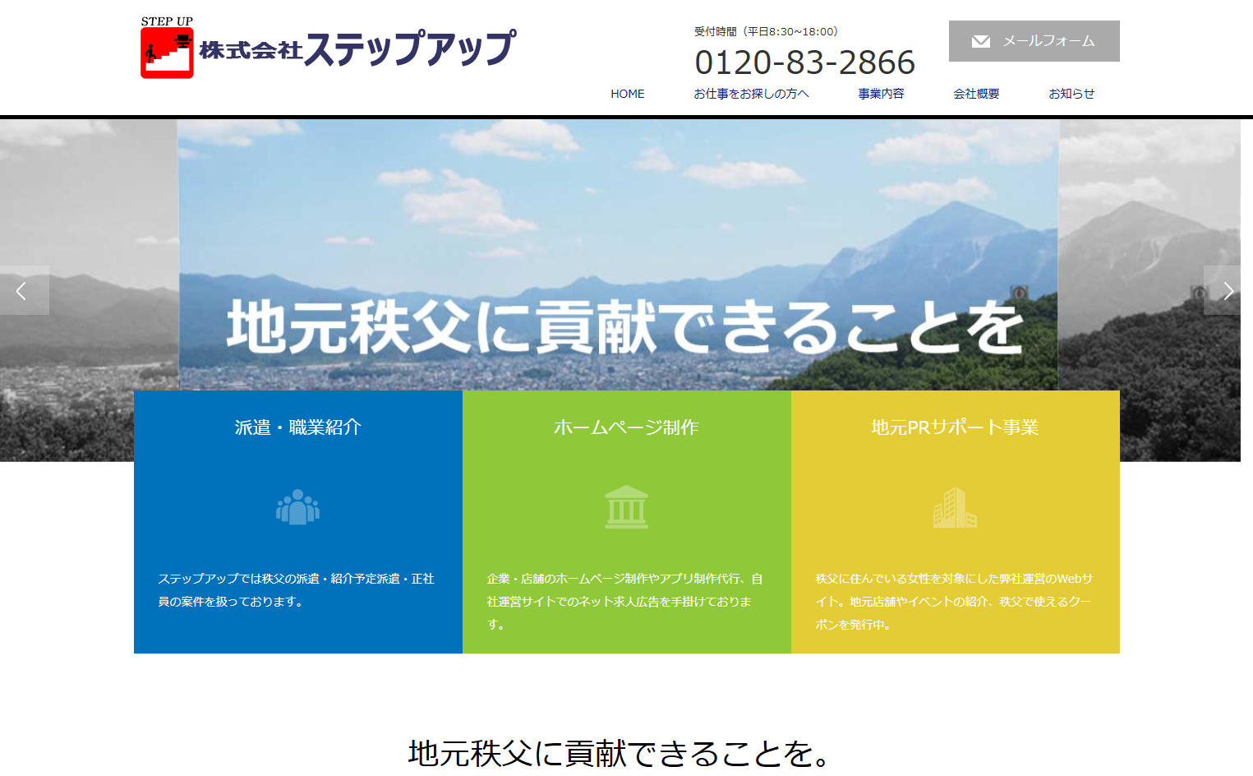The width and height of the screenshot is (1253, 776).
Task: Open the 地元PRサポート事業 card heading
Action: point(955,427)
